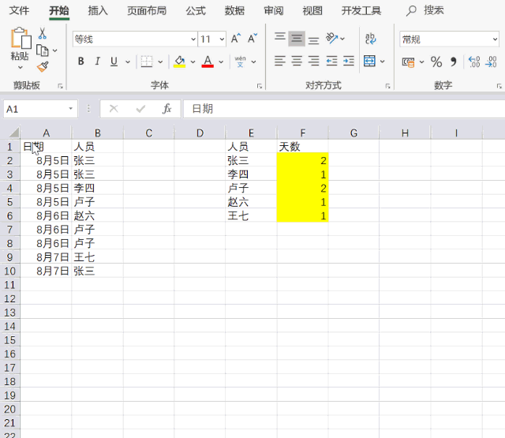Click the select-all corner triangle
This screenshot has height=438, width=505.
tap(14, 133)
